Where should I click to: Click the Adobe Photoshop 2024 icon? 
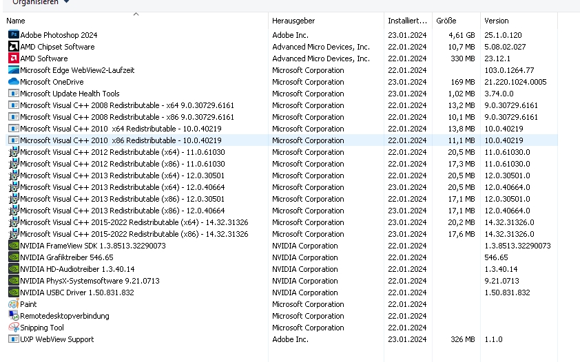[x=13, y=34]
